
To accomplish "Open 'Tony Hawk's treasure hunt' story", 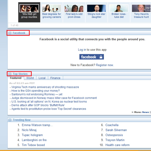I will (141, 16).
